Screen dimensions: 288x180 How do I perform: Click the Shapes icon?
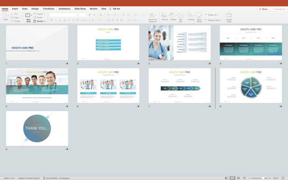pyautogui.click(x=173, y=16)
